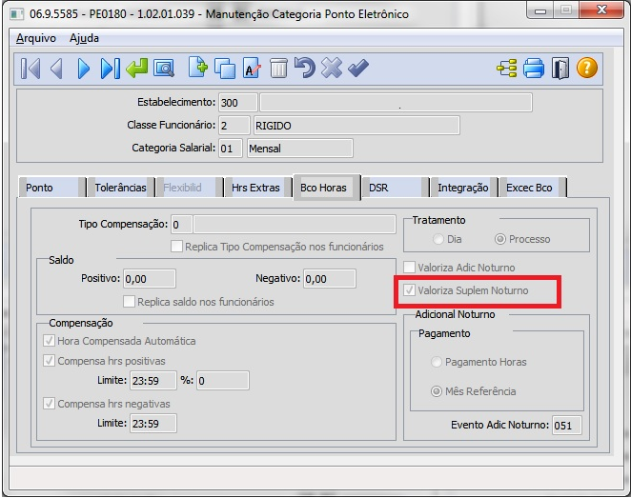Toggle Valoriza Suplem Noturno checkbox
Viewport: 631px width, 498px height.
[409, 290]
